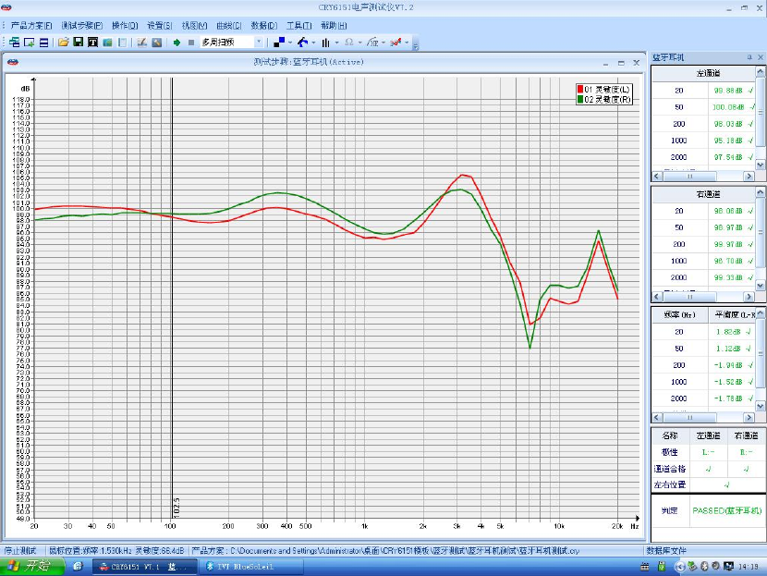Open the 曲线 menu
The height and width of the screenshot is (576, 767).
point(228,25)
